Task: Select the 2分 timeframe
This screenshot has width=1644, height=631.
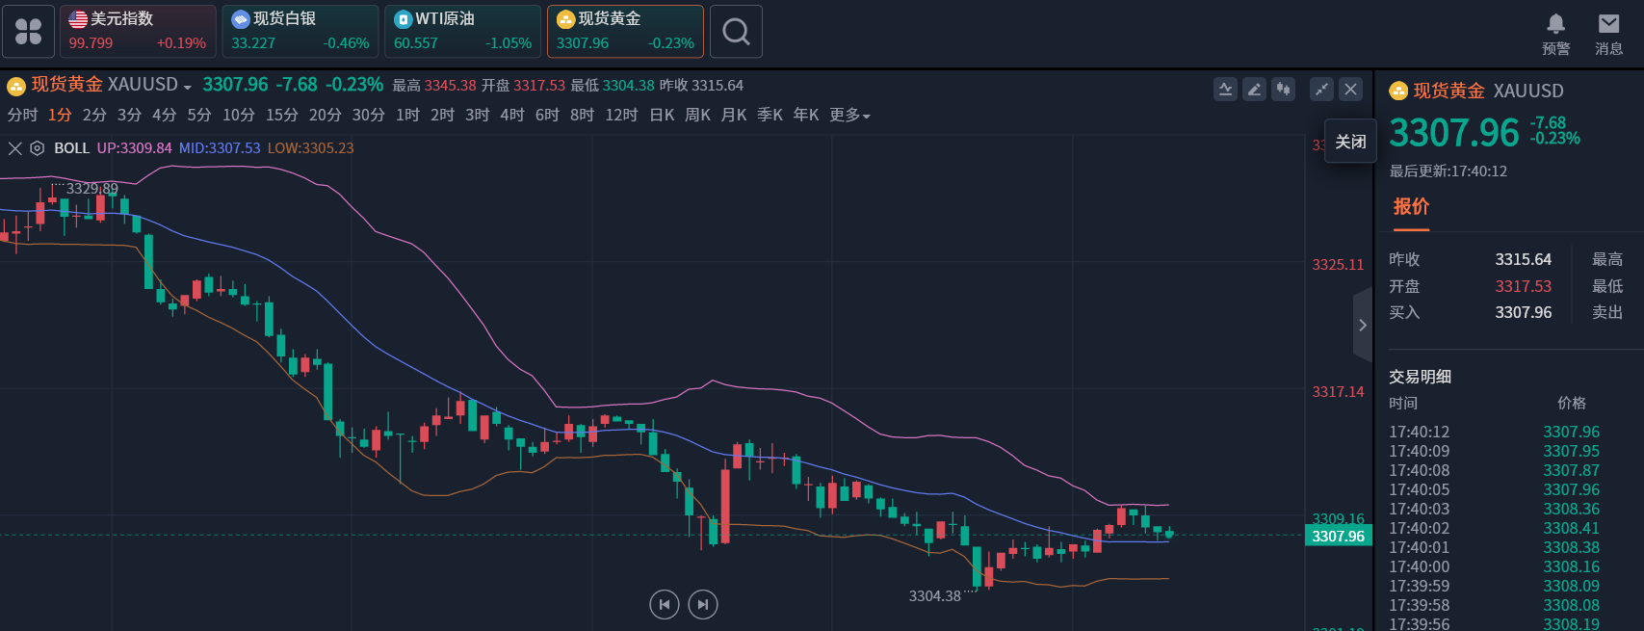Action: [x=94, y=115]
